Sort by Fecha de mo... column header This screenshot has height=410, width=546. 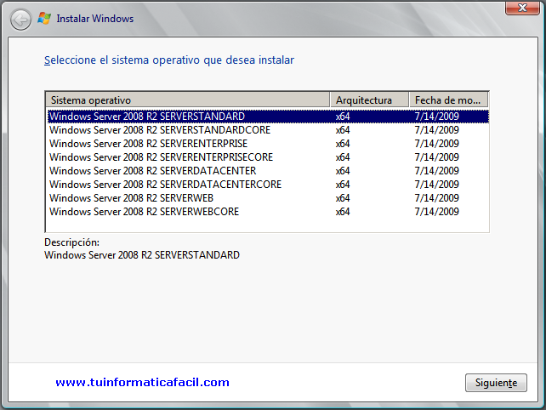[x=448, y=100]
